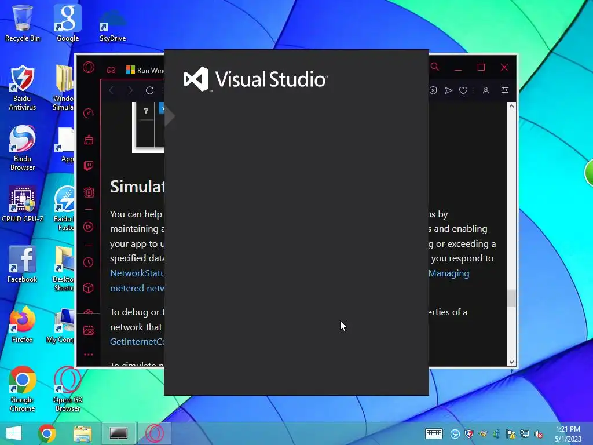Screen dimensions: 593x445
Task: Open image gallery icon in Opera sidebar
Action: [89, 330]
